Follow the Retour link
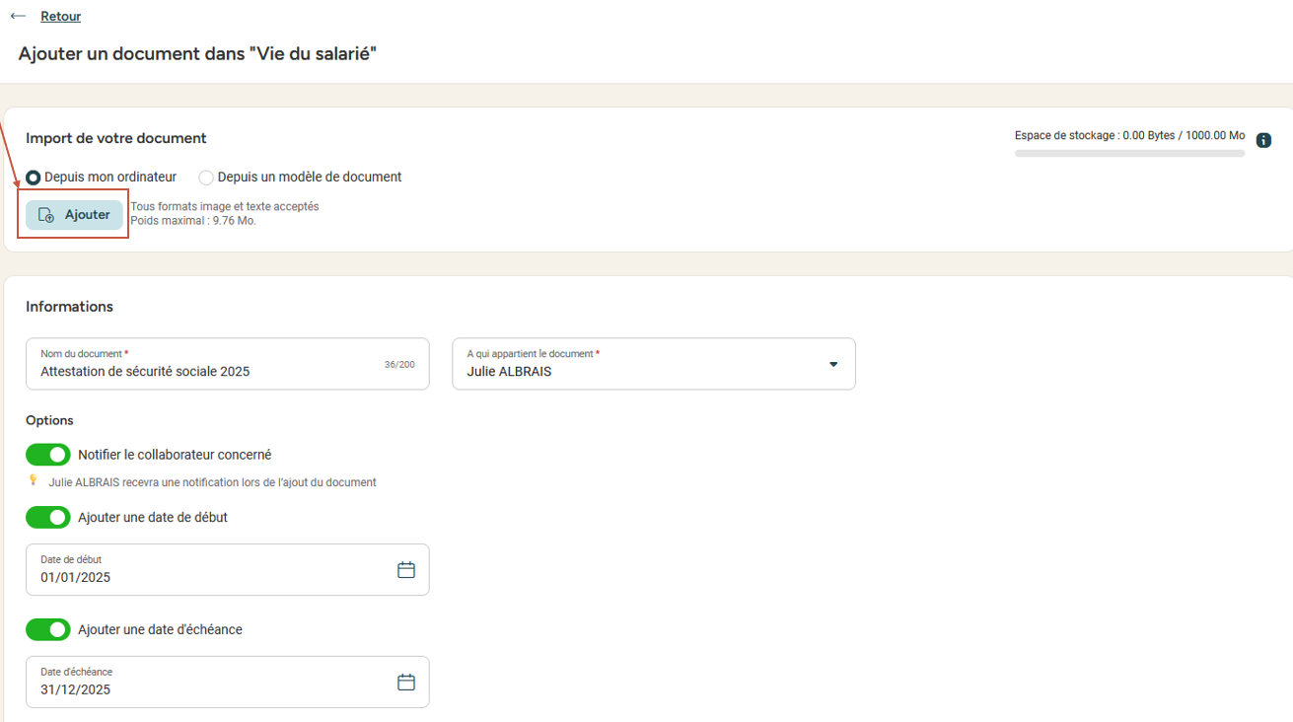The height and width of the screenshot is (722, 1293). [60, 17]
